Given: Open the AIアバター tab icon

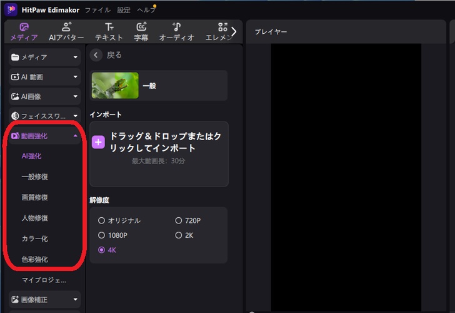Looking at the screenshot, I should click(x=66, y=27).
